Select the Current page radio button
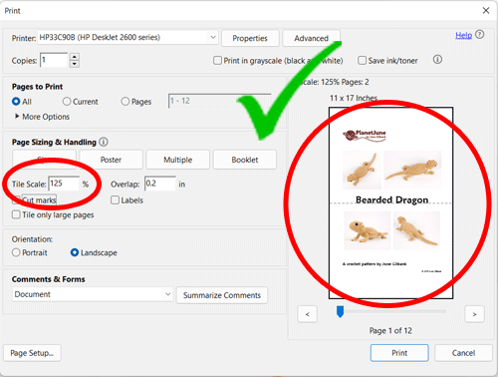The width and height of the screenshot is (498, 377). coord(67,102)
